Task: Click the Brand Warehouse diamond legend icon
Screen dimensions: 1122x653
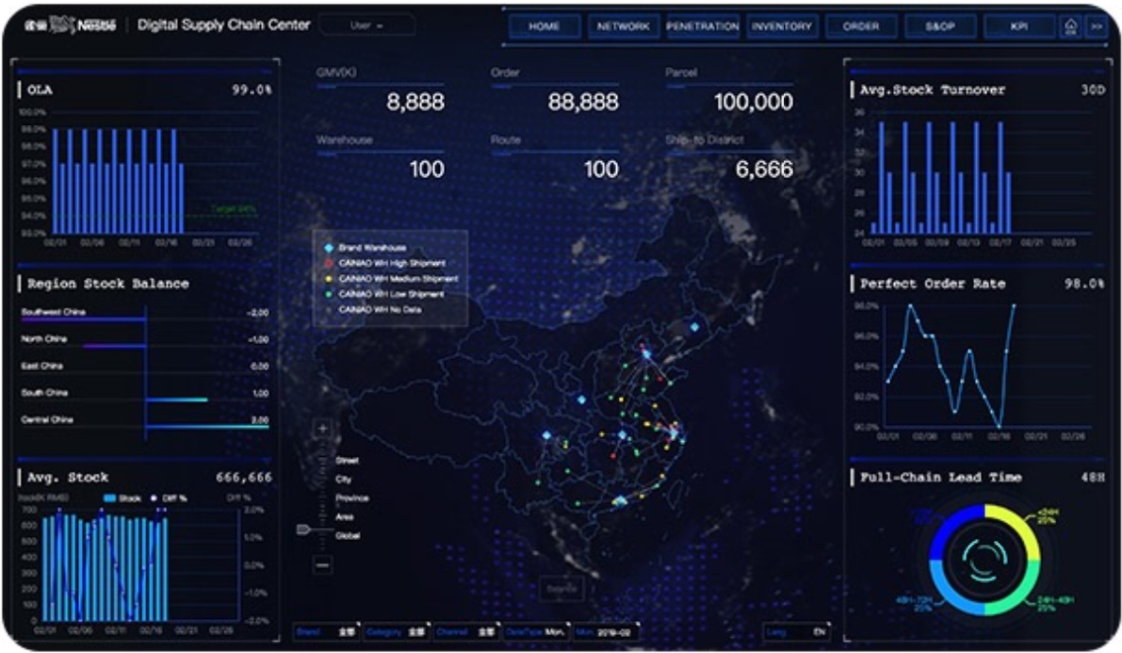Action: (329, 248)
